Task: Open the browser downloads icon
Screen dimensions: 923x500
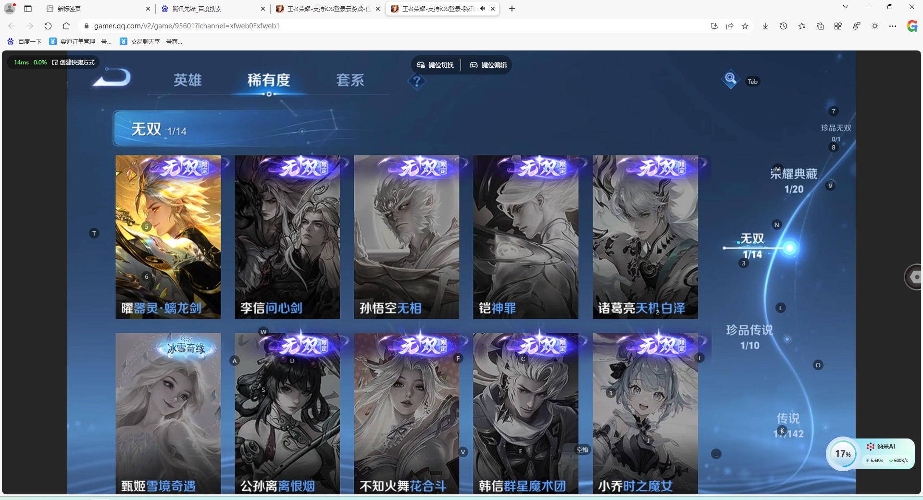Action: point(764,26)
